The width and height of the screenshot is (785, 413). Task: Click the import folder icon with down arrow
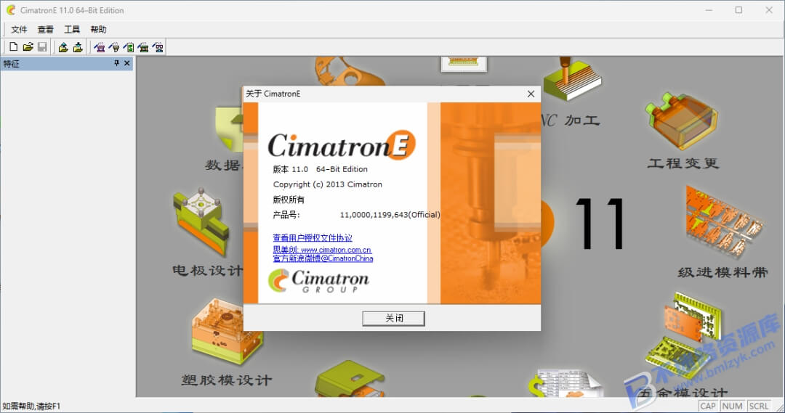pyautogui.click(x=78, y=47)
